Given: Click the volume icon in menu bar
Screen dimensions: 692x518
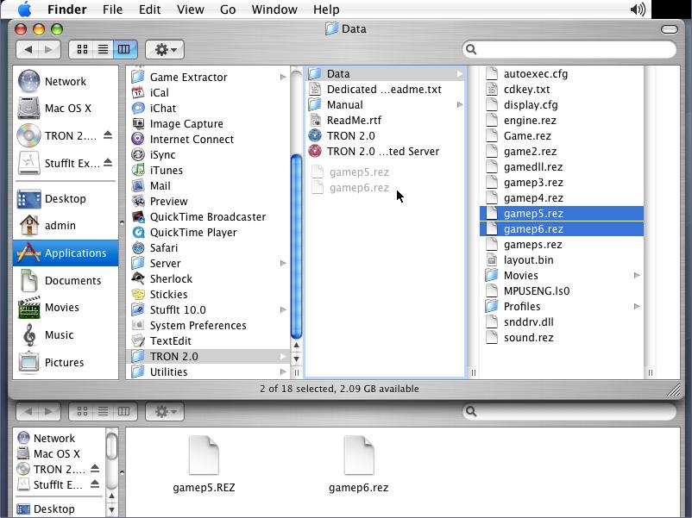Looking at the screenshot, I should click(638, 9).
